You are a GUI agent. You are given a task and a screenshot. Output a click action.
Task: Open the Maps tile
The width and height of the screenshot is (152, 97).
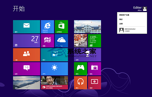(x=47, y=41)
